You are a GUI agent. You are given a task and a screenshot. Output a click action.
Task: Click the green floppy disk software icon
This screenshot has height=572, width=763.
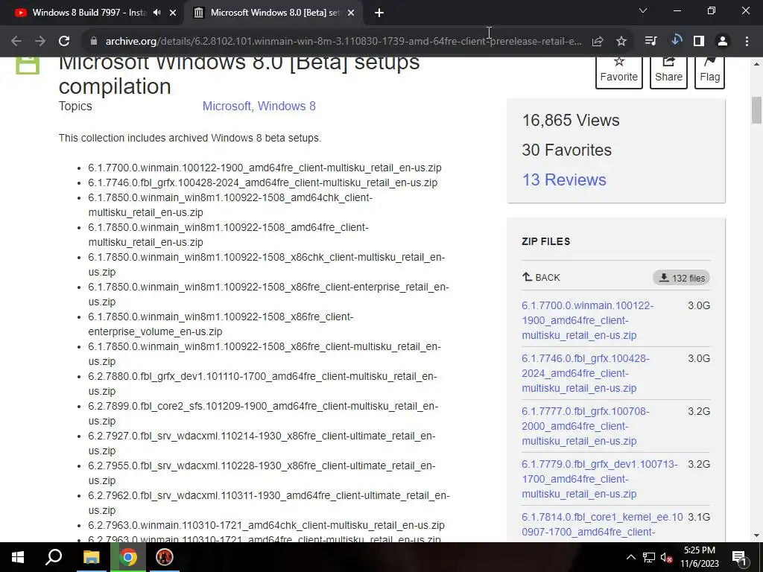click(28, 66)
